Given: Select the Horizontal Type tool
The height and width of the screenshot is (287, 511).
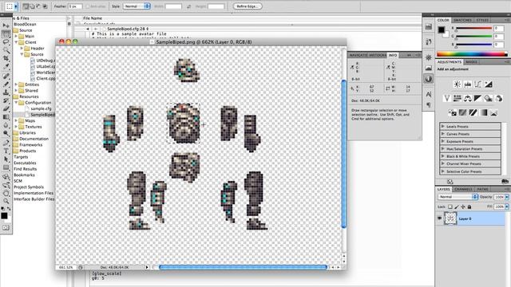Looking at the screenshot, I should click(x=6, y=151).
